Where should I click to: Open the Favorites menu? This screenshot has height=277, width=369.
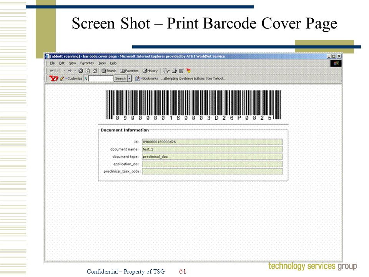[x=87, y=63]
